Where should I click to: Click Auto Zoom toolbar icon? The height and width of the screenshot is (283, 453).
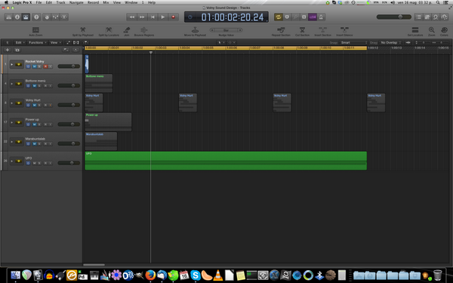pyautogui.click(x=35, y=29)
